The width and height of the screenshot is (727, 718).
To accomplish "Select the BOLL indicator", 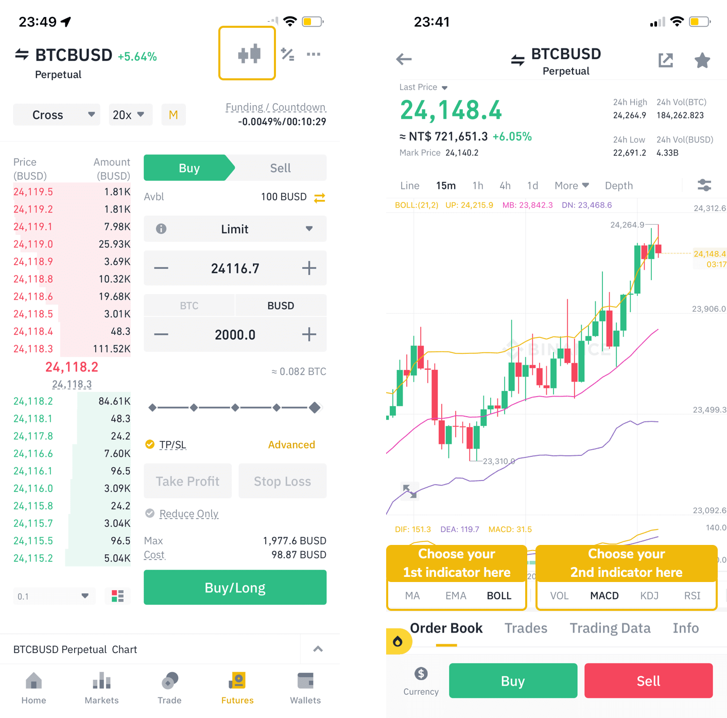I will (x=499, y=596).
